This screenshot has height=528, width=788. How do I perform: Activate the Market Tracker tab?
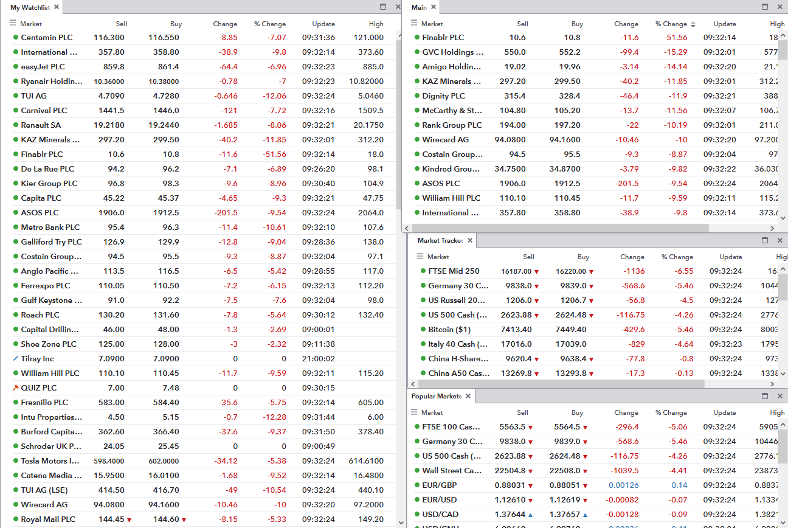[x=440, y=240]
